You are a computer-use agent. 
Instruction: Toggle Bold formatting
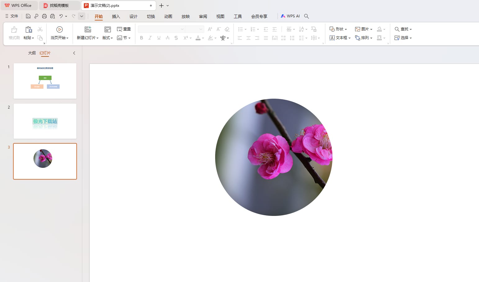(142, 38)
